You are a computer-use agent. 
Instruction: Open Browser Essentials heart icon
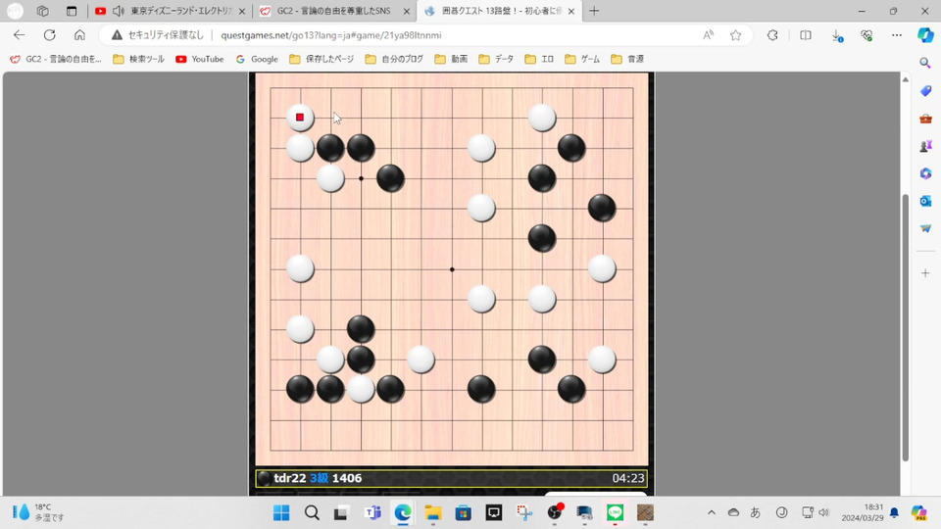(867, 35)
